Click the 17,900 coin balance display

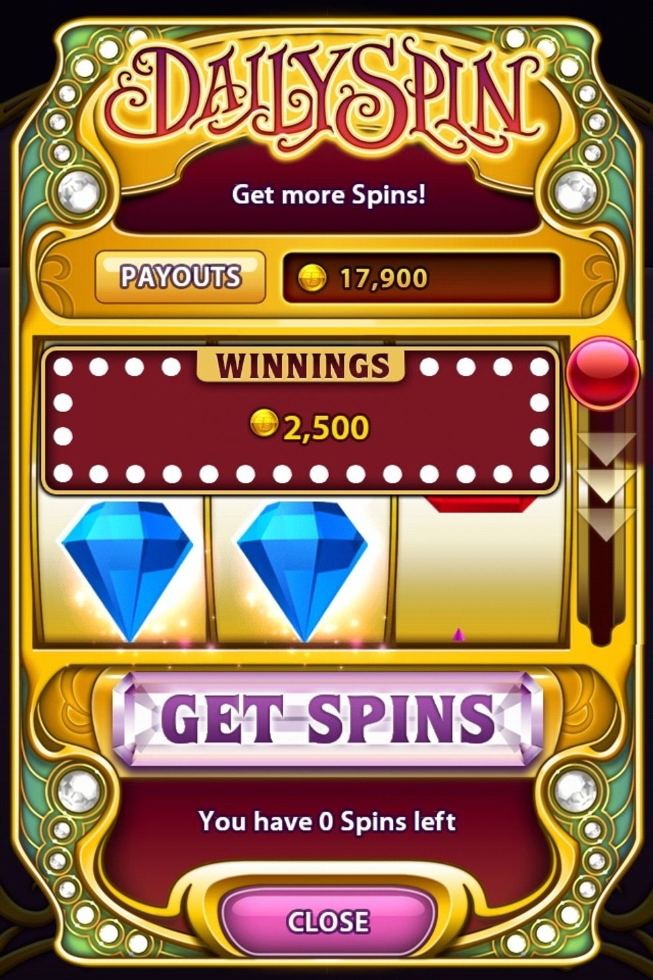pos(422,277)
